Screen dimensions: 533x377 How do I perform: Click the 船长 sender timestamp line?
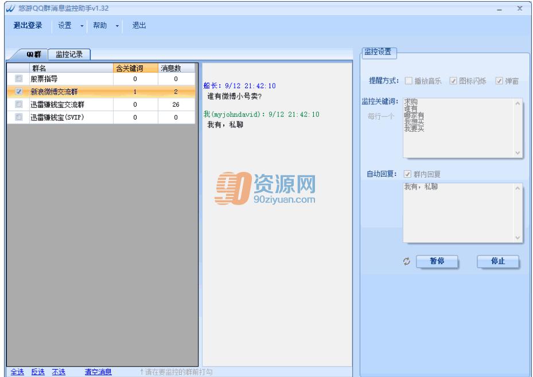(240, 86)
